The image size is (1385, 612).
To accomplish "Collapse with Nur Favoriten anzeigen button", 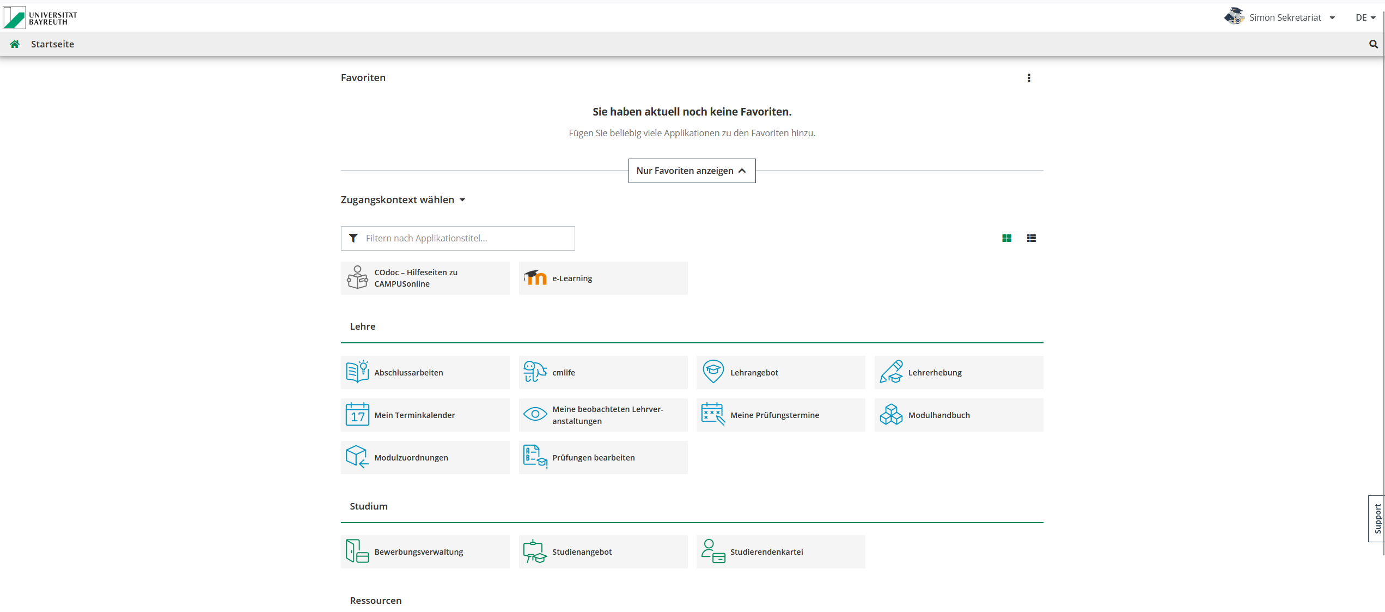I will 692,171.
